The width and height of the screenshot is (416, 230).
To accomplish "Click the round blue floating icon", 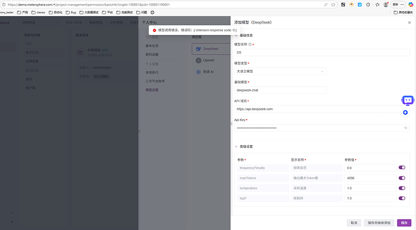I will click(x=405, y=113).
